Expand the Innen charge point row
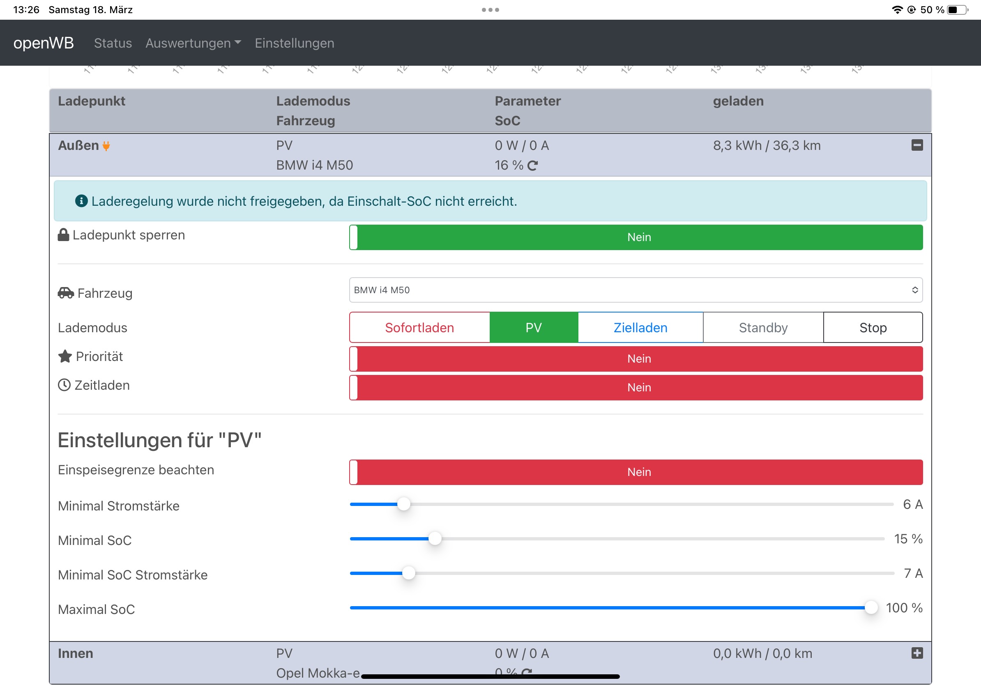This screenshot has width=981, height=685. pos(917,653)
